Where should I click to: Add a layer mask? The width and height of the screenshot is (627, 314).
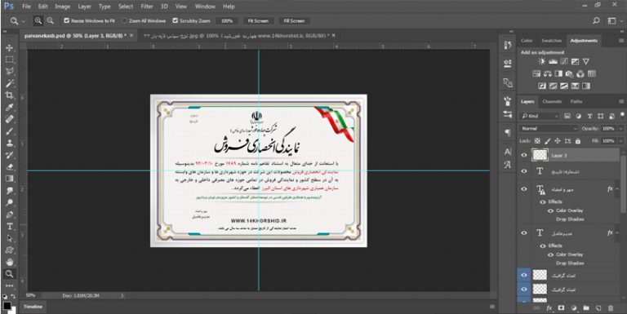click(562, 308)
